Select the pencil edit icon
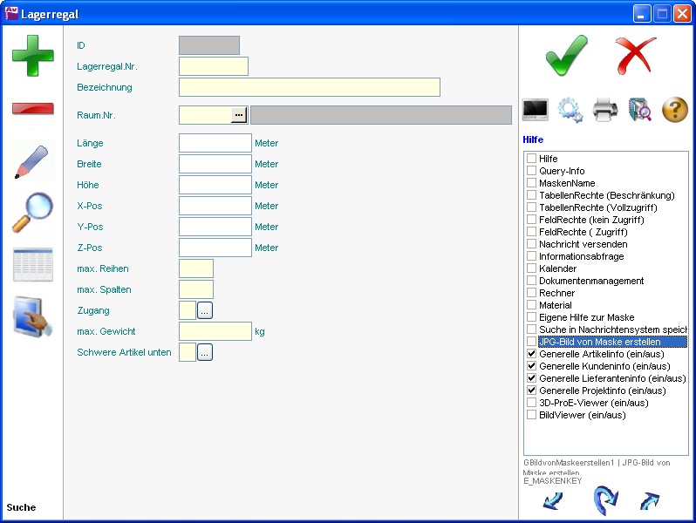This screenshot has height=523, width=696. 32,161
